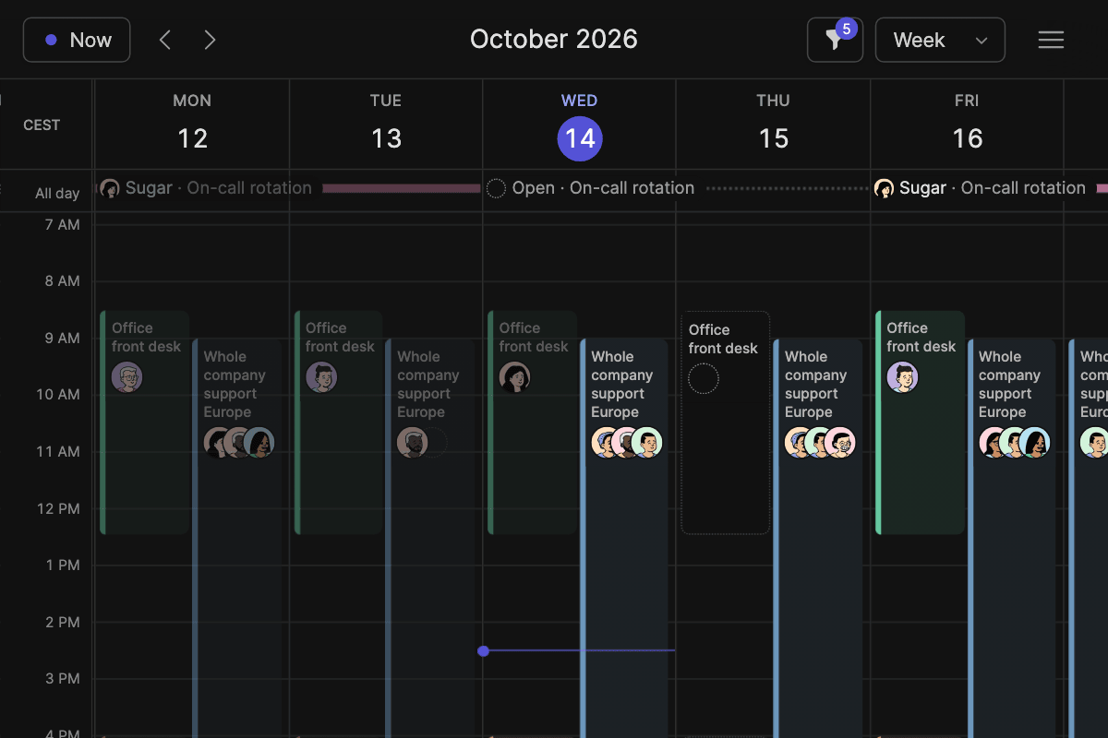
Task: Click Friday front desk assignee avatar
Action: pyautogui.click(x=903, y=377)
